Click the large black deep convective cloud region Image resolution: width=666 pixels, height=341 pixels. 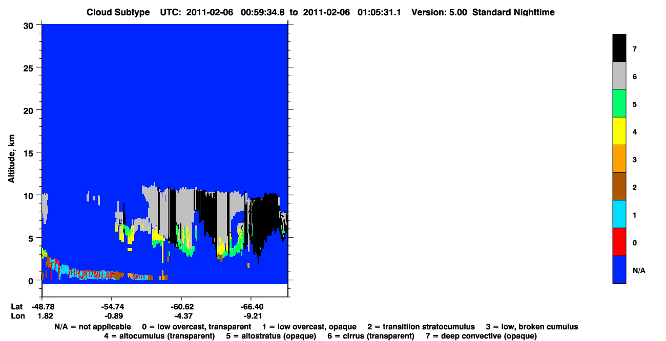[265, 220]
